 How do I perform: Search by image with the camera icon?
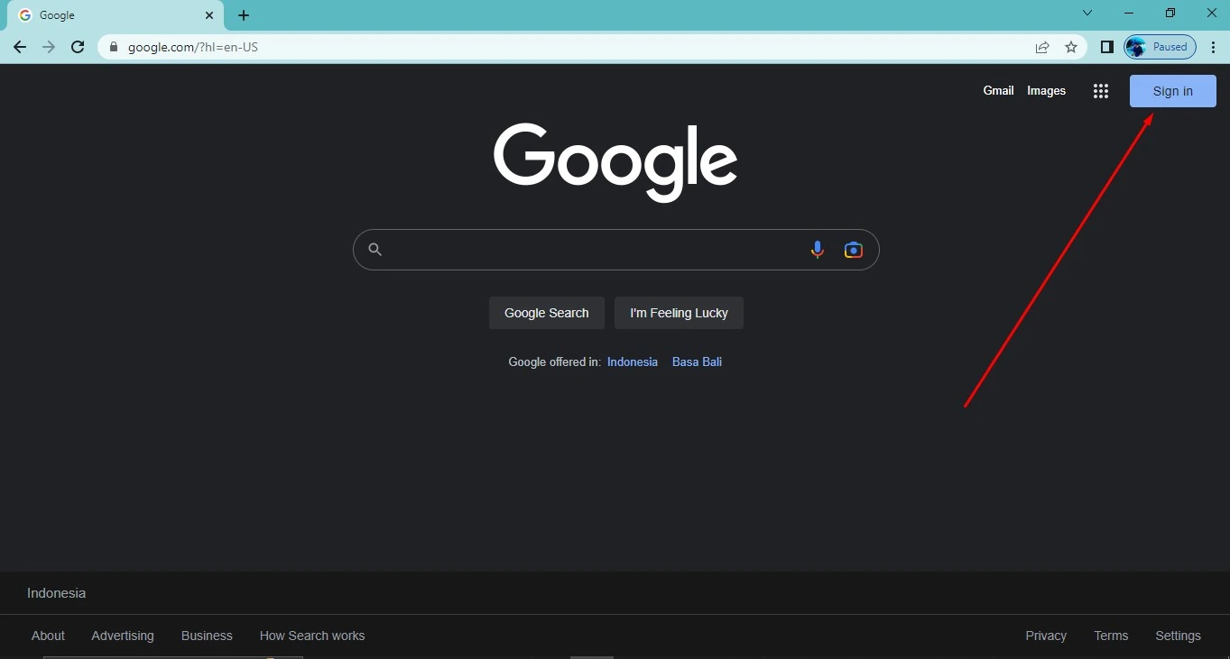[x=854, y=250]
